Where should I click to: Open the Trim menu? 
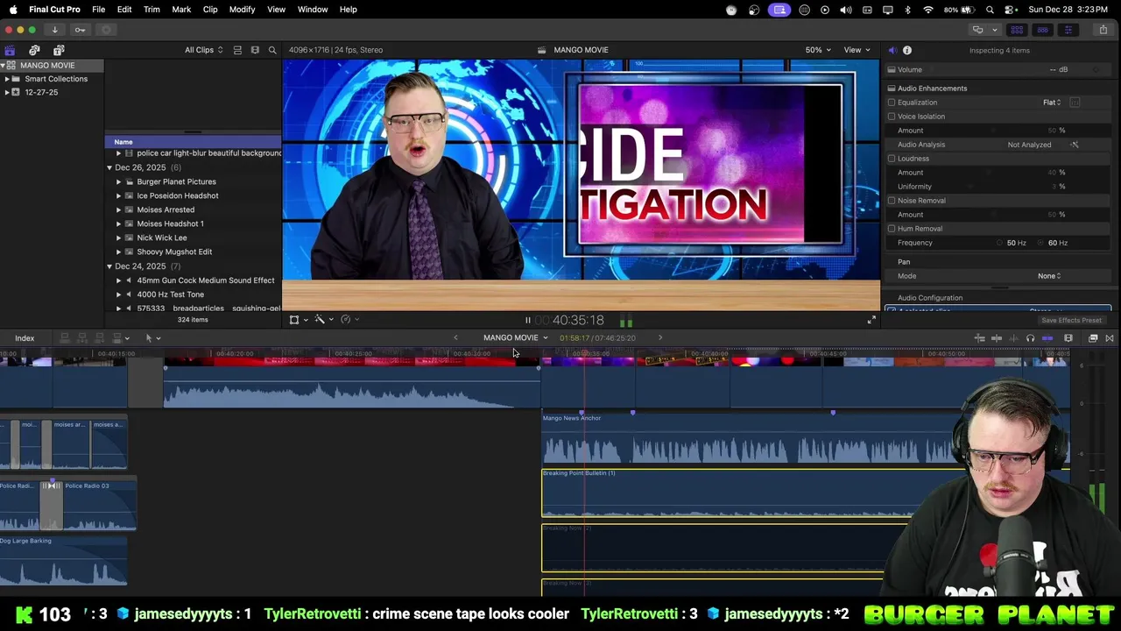point(152,10)
